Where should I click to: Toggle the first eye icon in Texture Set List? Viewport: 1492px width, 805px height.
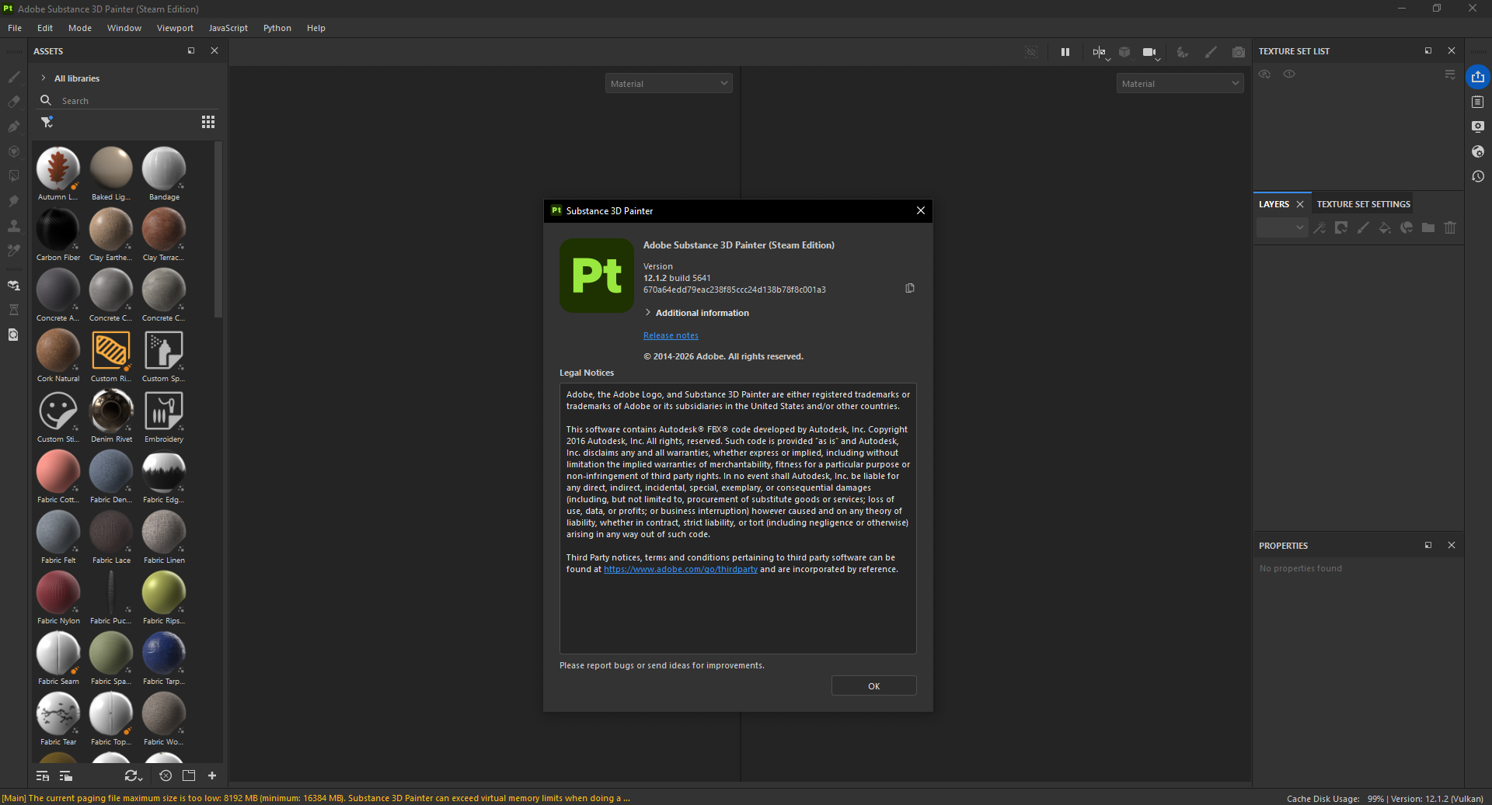[x=1265, y=74]
